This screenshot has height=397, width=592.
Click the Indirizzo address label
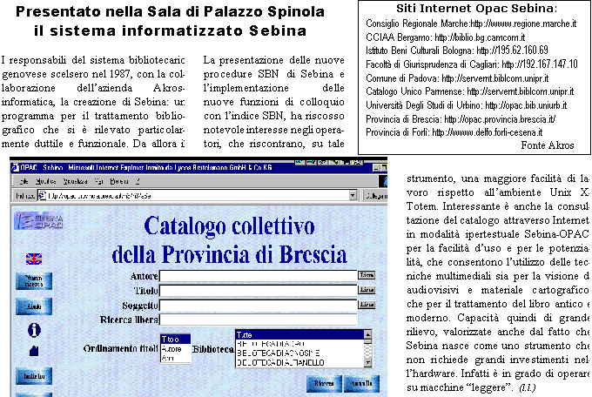pyautogui.click(x=25, y=196)
